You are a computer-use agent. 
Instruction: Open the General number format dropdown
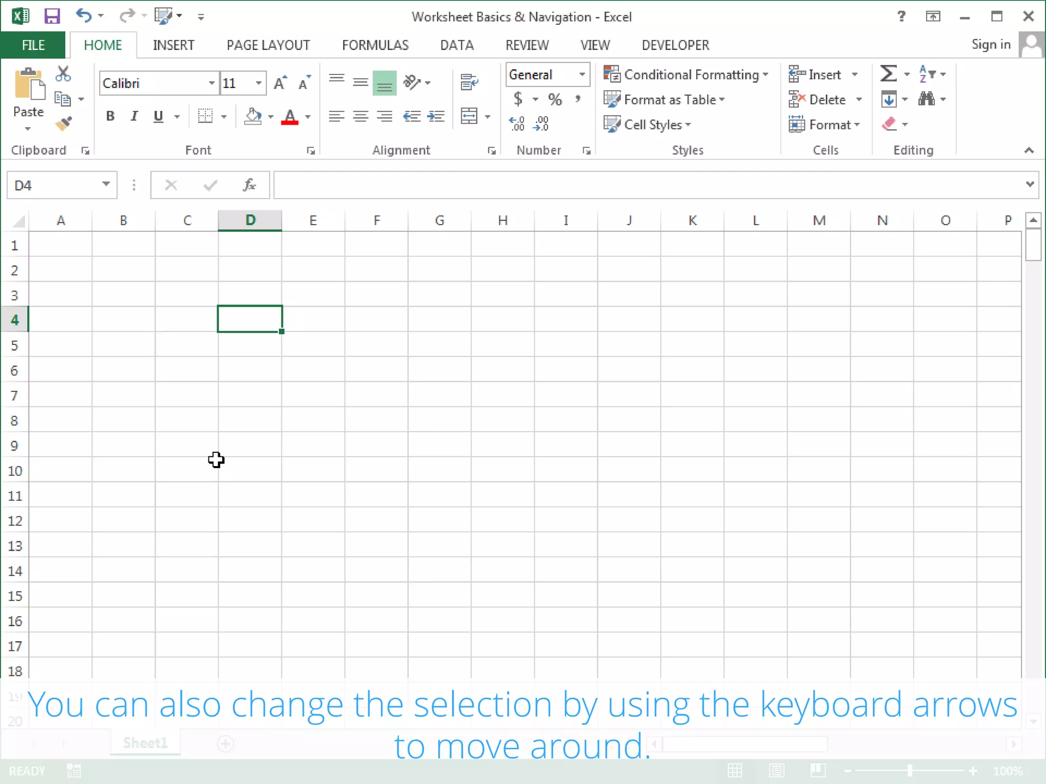tap(582, 75)
